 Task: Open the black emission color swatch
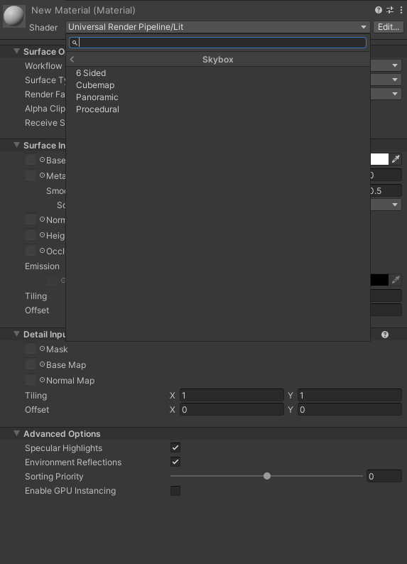click(379, 280)
